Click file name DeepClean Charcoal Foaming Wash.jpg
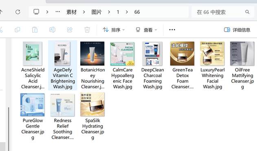This screenshot has width=257, height=151. click(x=153, y=78)
